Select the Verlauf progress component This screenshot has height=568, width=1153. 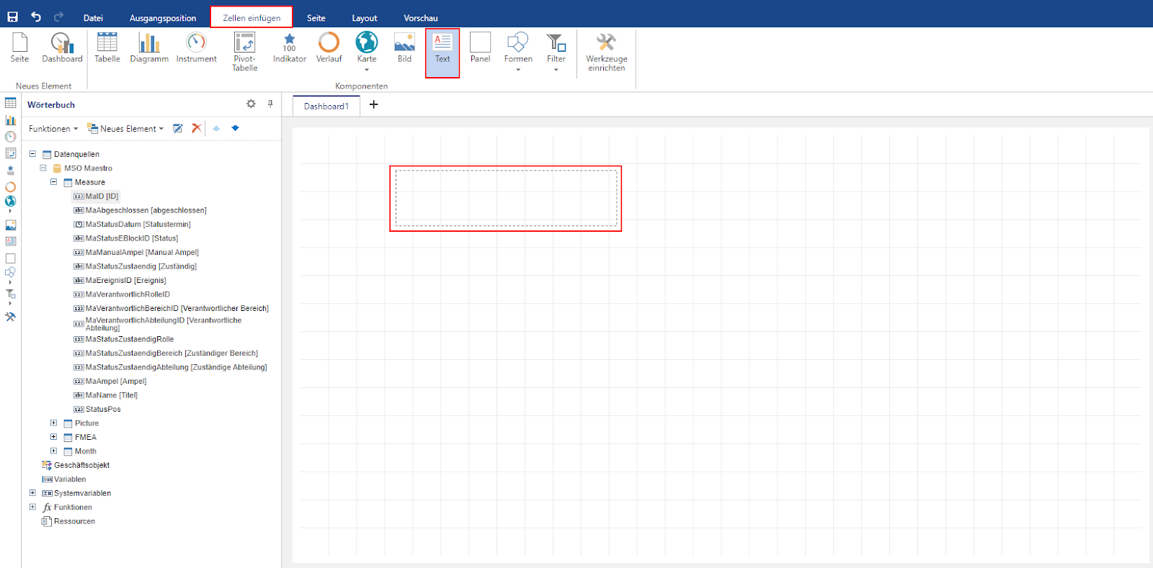(329, 48)
